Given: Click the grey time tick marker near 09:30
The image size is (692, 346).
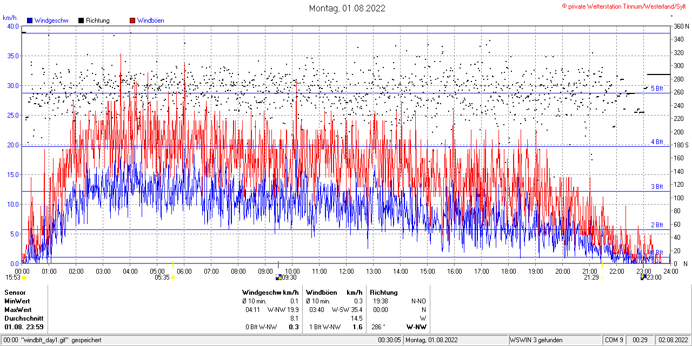Looking at the screenshot, I should [278, 264].
